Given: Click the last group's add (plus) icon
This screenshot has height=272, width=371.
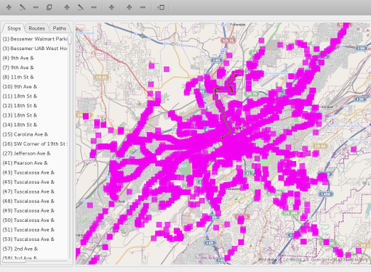Looking at the screenshot, I should (129, 7).
